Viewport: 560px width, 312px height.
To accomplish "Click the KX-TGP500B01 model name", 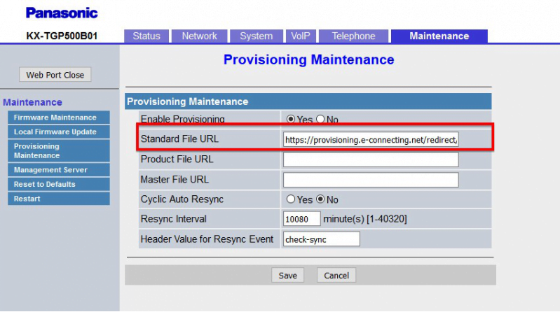I will [x=62, y=36].
